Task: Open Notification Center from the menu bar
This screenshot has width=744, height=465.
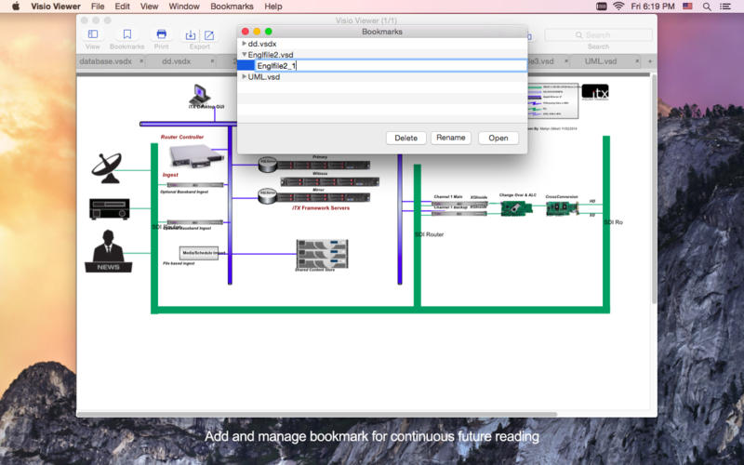Action: (725, 7)
